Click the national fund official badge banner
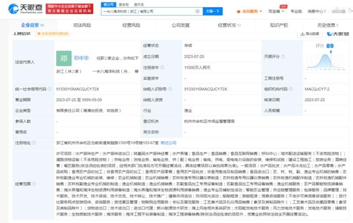Viewport: 353px width, 223px height. (69, 9)
